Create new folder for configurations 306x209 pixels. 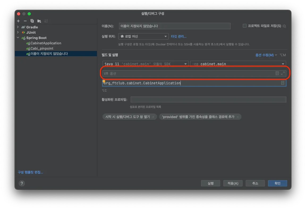pos(39,21)
